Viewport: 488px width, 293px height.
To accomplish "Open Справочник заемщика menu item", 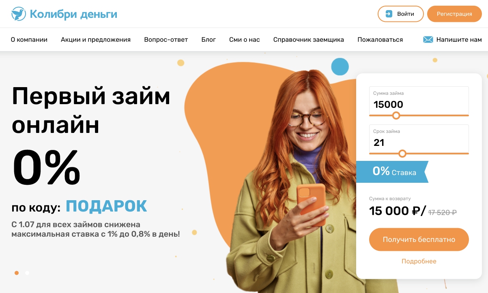I will [x=309, y=40].
